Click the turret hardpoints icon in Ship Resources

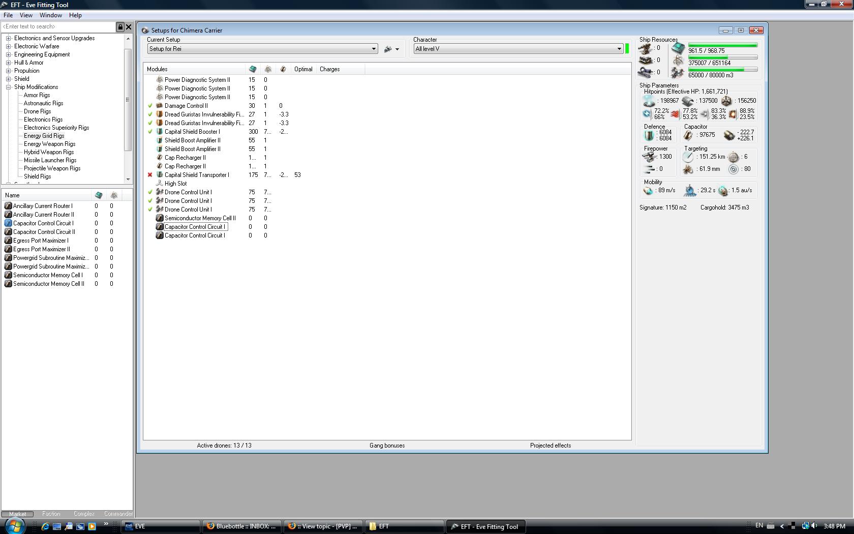point(646,49)
